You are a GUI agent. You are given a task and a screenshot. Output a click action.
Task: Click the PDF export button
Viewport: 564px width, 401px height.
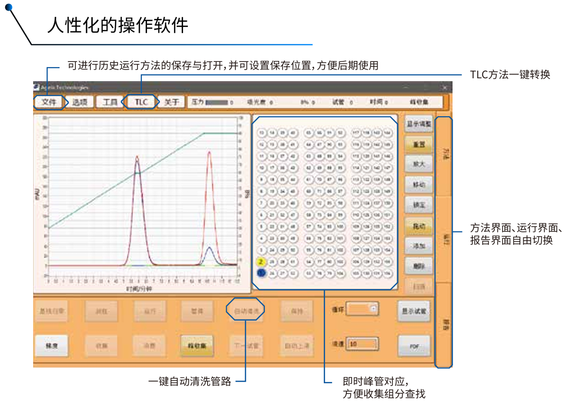[x=414, y=346]
